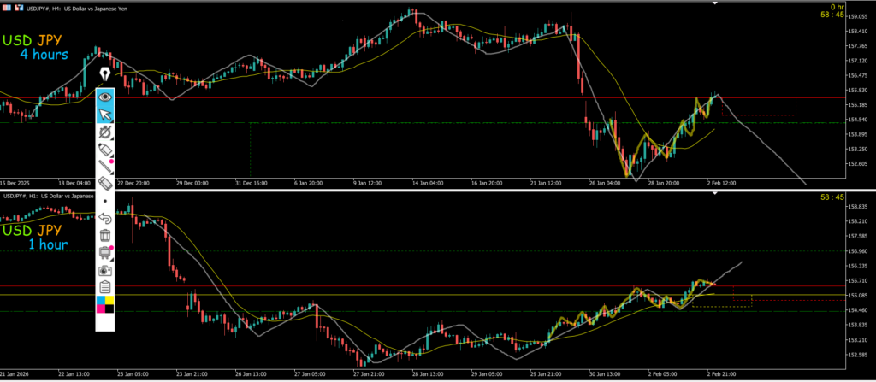The width and height of the screenshot is (876, 382).
Task: Click the first chart icon in top-left corner
Action: coord(5,7)
